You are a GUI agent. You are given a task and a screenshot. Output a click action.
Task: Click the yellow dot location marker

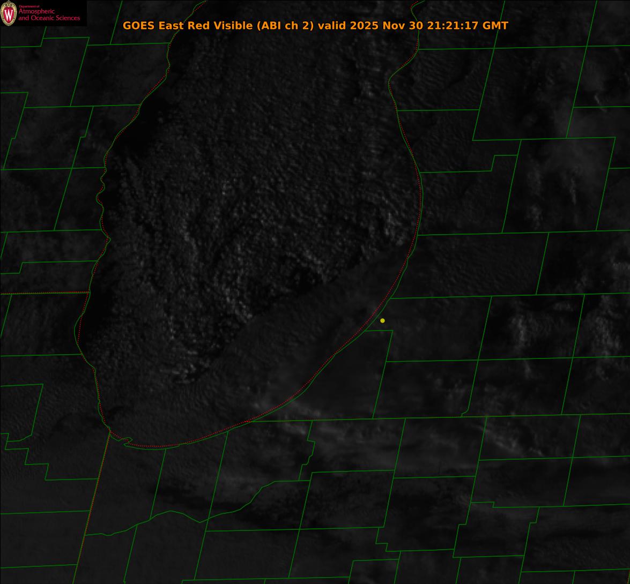click(382, 320)
